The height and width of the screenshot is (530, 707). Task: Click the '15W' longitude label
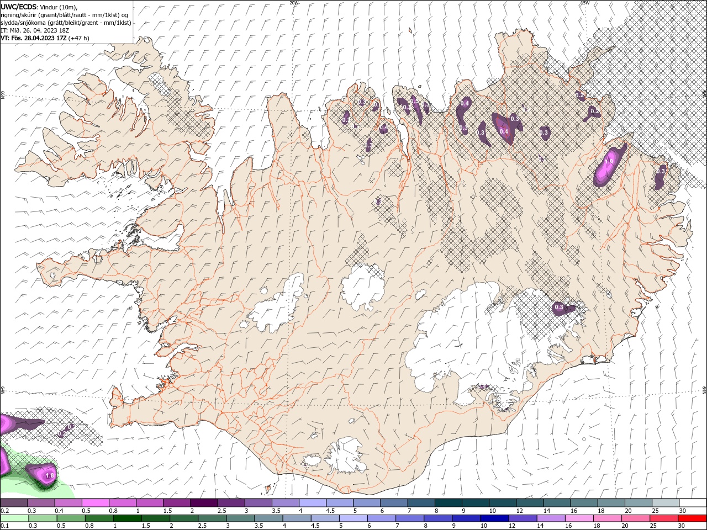click(584, 3)
